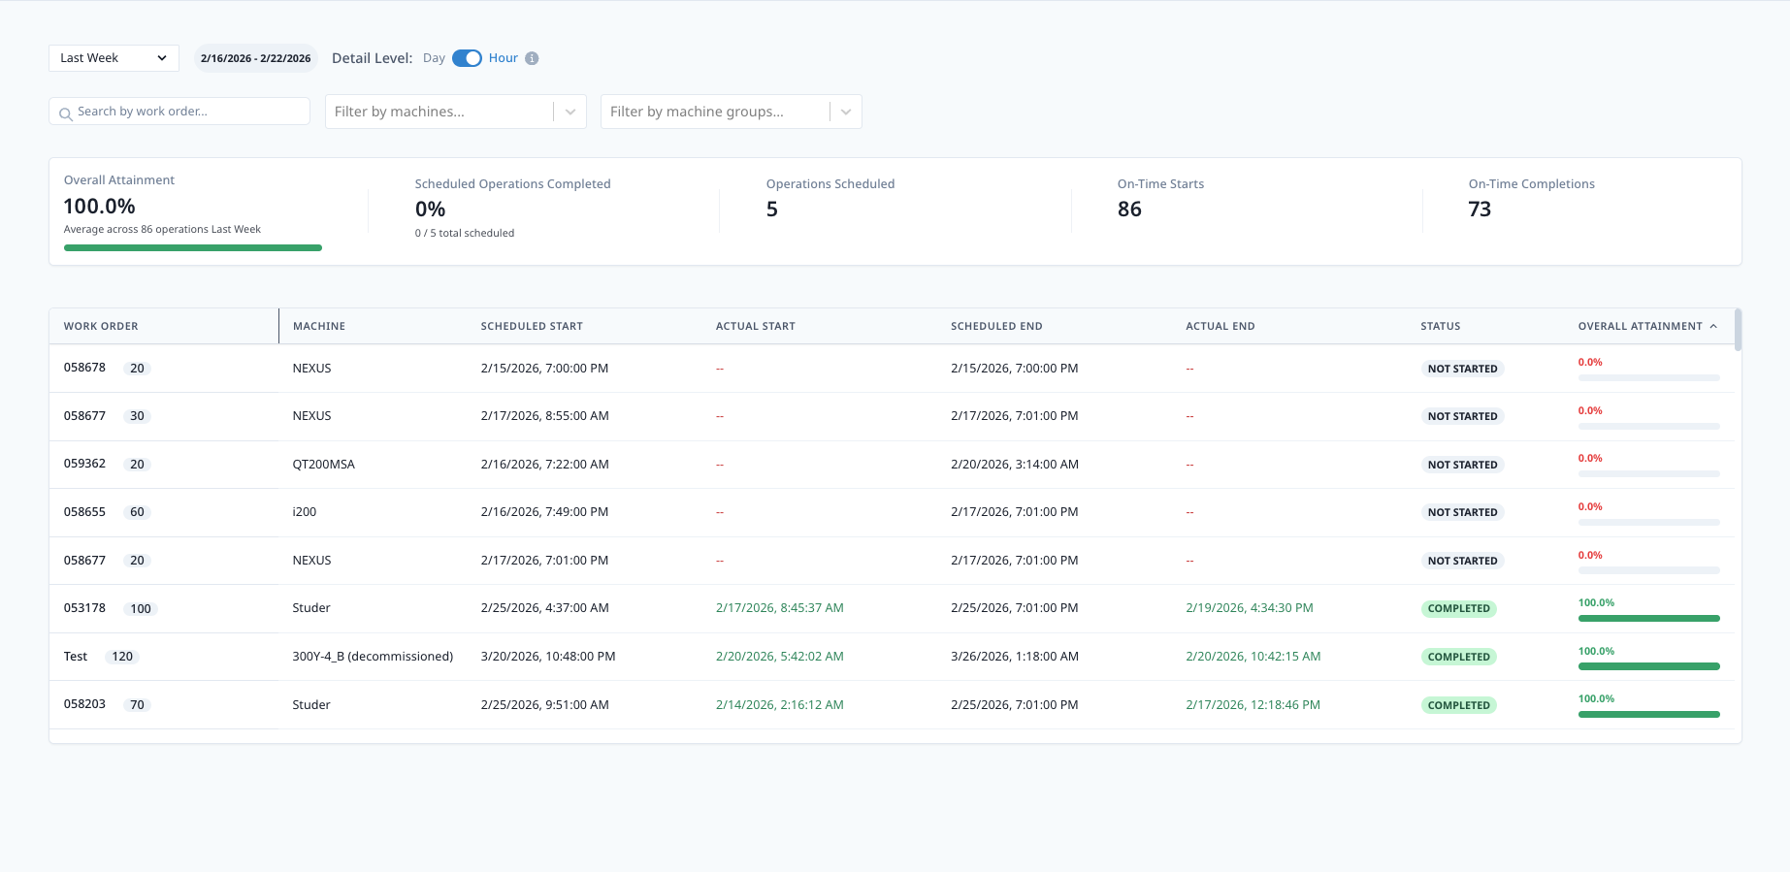The height and width of the screenshot is (872, 1790).
Task: Click scheduled end 2/20/2026, 3:14:00 AM
Action: click(1014, 465)
